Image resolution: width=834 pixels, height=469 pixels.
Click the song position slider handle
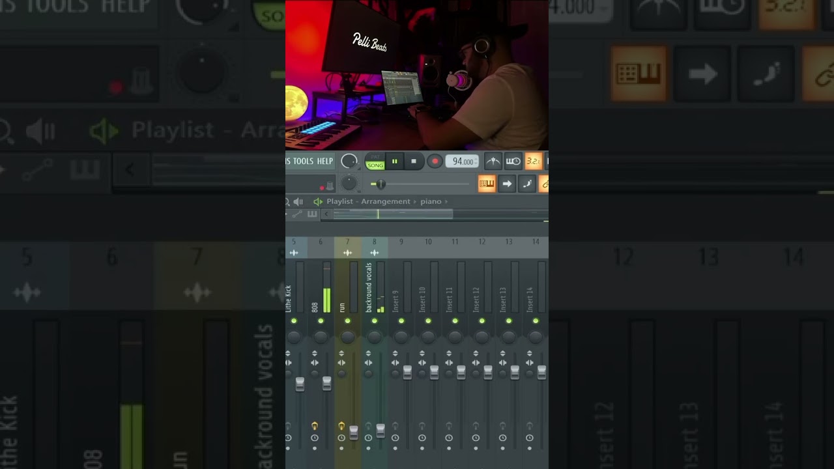380,184
